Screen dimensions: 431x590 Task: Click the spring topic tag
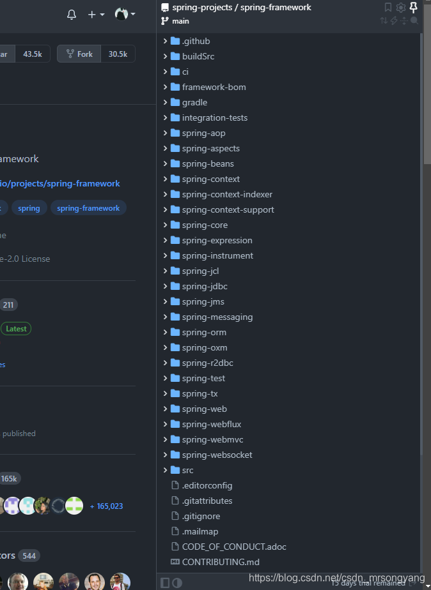coord(29,208)
